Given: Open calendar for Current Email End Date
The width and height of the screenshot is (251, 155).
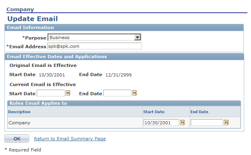Looking at the screenshot, I should pyautogui.click(x=134, y=93).
